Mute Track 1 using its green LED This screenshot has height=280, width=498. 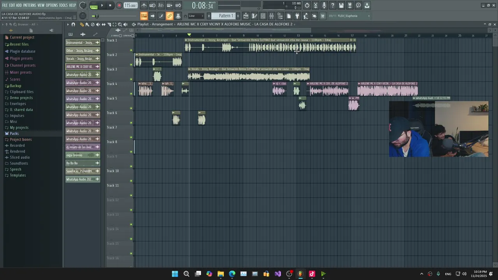pos(131,50)
